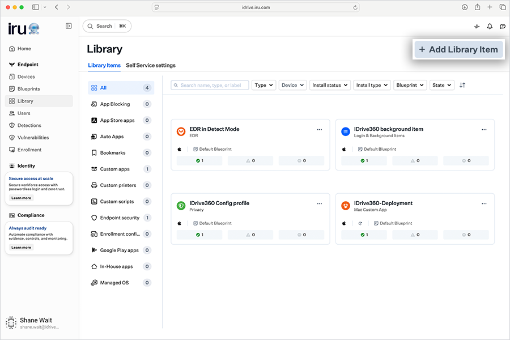Click Add Library Item button

pos(458,49)
